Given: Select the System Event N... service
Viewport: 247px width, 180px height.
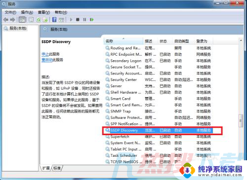Looking at the screenshot, I should point(158,143).
